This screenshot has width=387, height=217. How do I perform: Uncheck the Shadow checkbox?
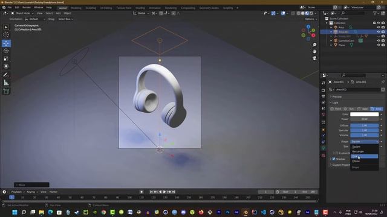pos(334,159)
